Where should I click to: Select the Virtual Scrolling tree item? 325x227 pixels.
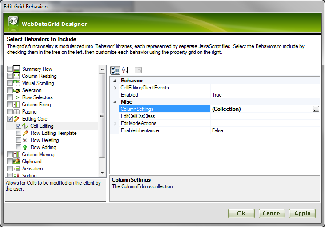38,83
